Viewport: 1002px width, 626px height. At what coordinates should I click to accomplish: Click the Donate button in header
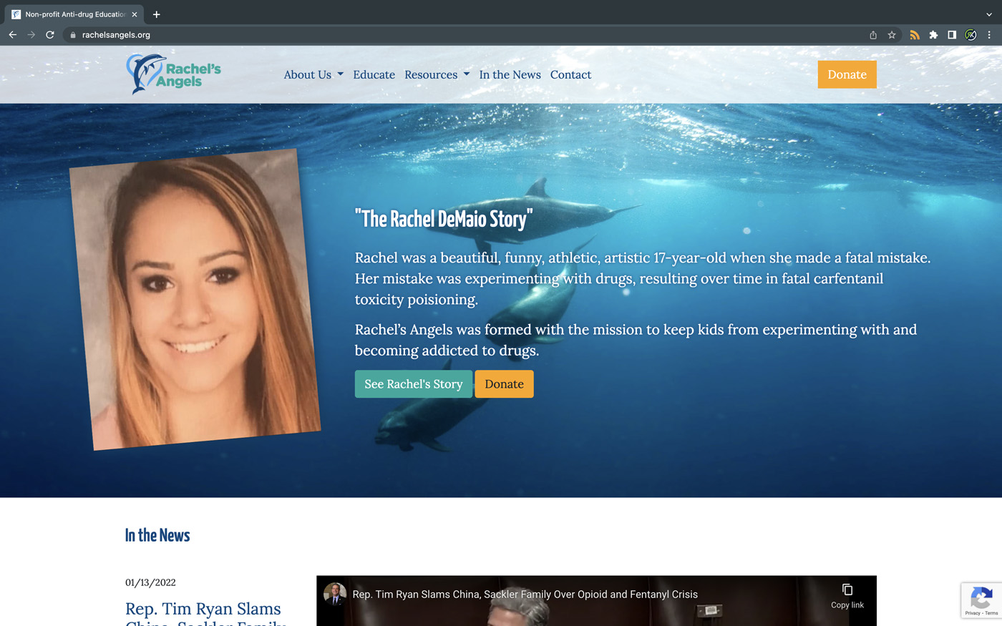847,74
